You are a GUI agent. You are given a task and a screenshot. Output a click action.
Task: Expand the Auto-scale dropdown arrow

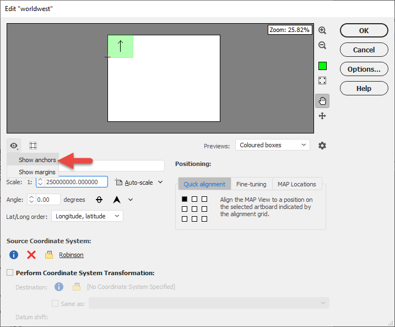coord(160,182)
